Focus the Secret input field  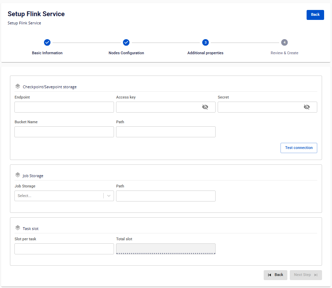click(x=267, y=107)
